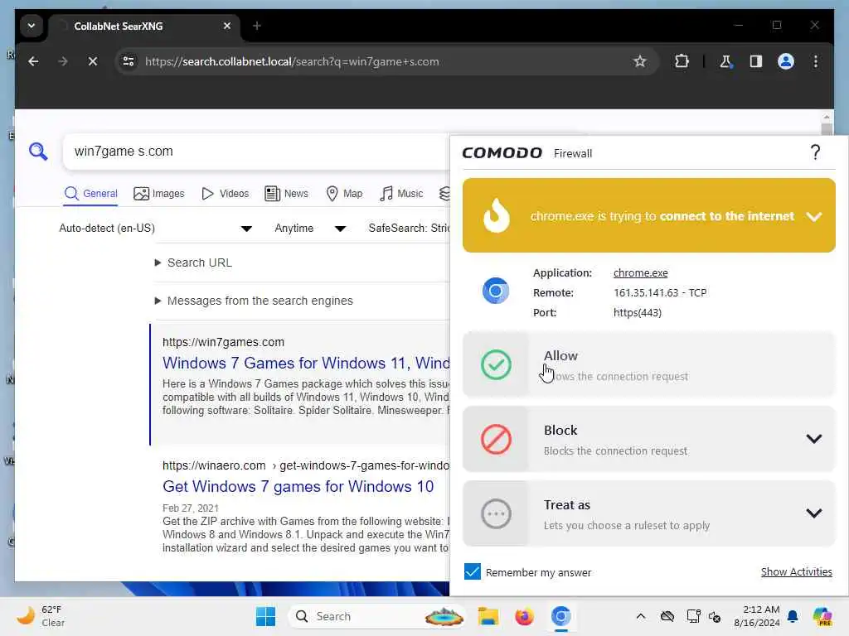
Task: Switch to Images search tab
Action: pyautogui.click(x=158, y=194)
